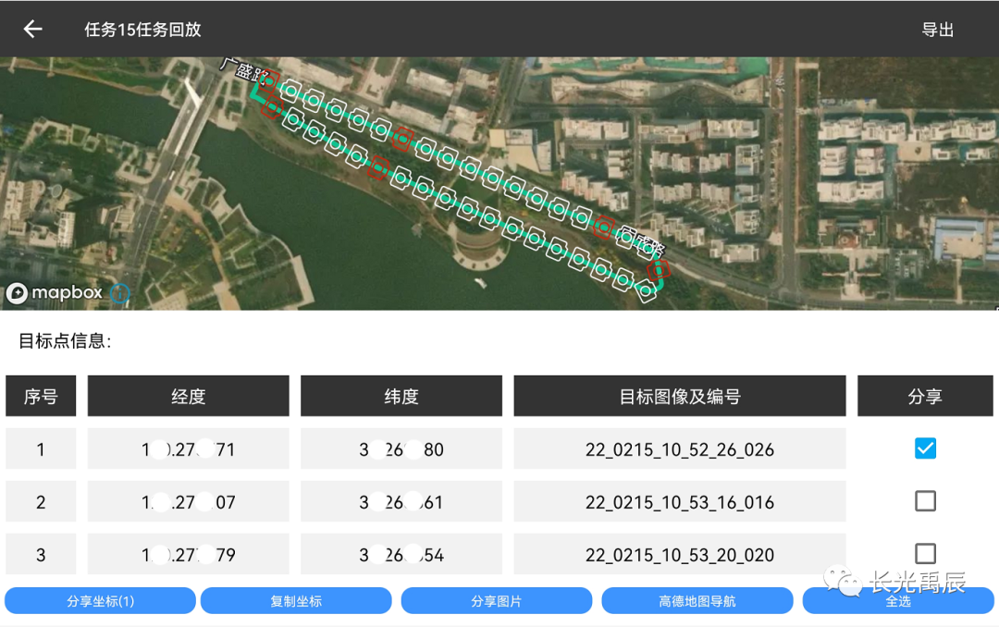Click the 序号 column header
Viewport: 999px width, 627px height.
[x=41, y=397]
